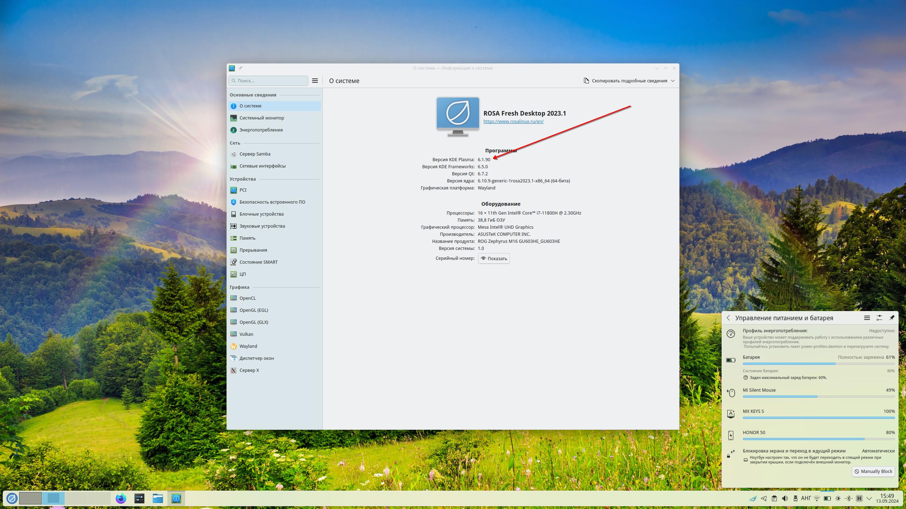Click the chip tray icon labeled H

tap(859, 498)
